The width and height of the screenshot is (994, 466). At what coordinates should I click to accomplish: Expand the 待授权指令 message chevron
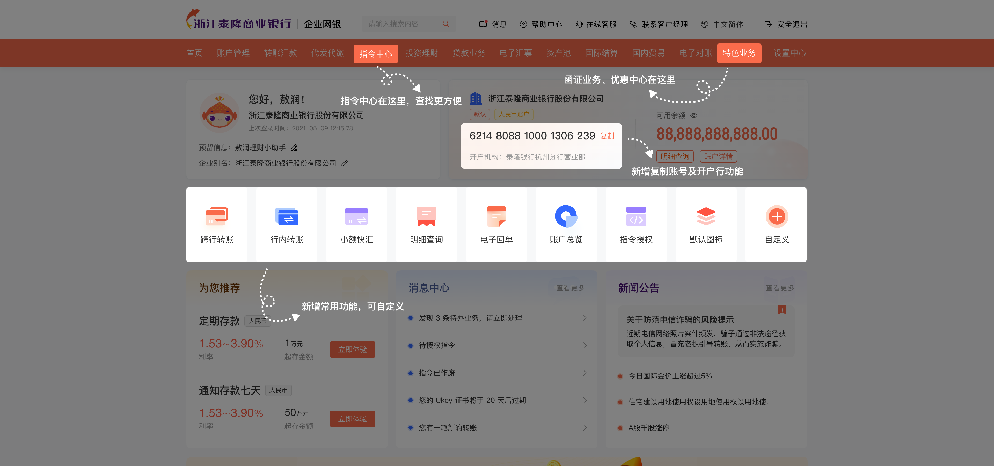point(584,345)
